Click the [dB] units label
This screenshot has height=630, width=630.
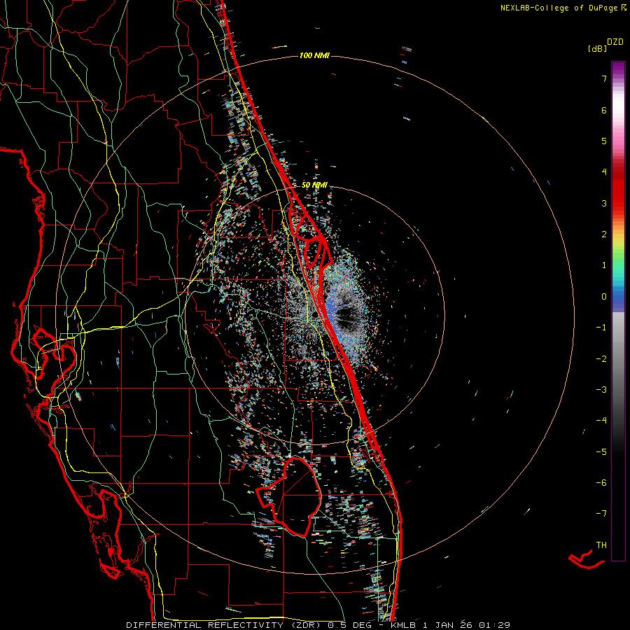(597, 48)
